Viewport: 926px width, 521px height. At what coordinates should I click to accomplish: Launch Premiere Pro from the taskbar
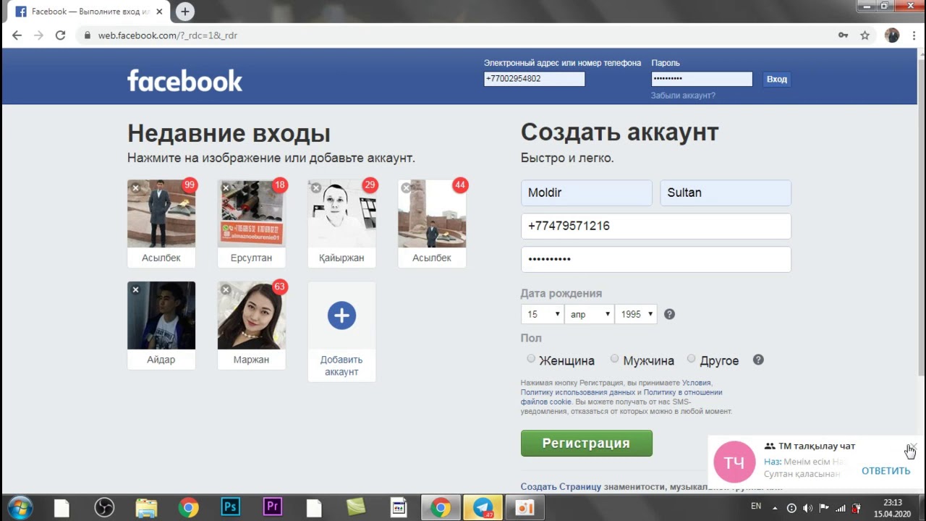coord(272,507)
